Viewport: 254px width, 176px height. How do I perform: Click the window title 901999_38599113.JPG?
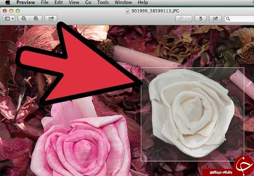(x=155, y=11)
